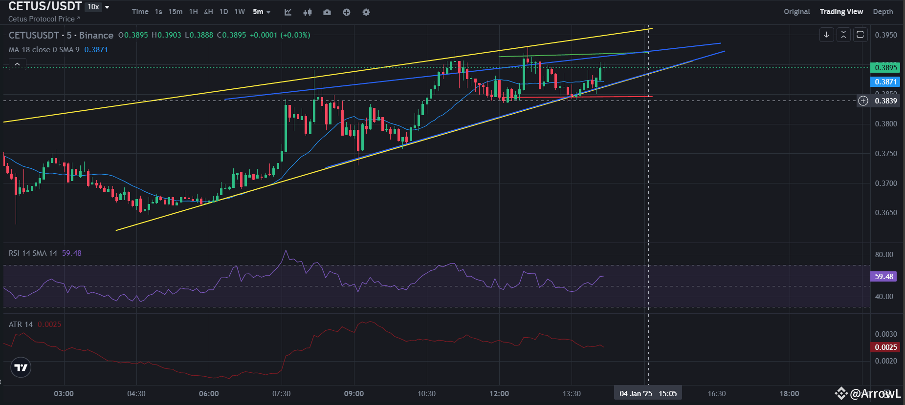
Task: Click the H0.3903 high value in legend
Action: [166, 35]
